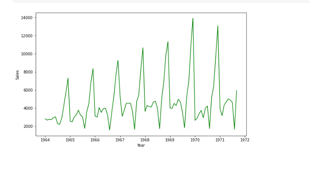The height and width of the screenshot is (171, 309).
Task: Click the 1967 x-axis tick label
Action: click(x=120, y=140)
